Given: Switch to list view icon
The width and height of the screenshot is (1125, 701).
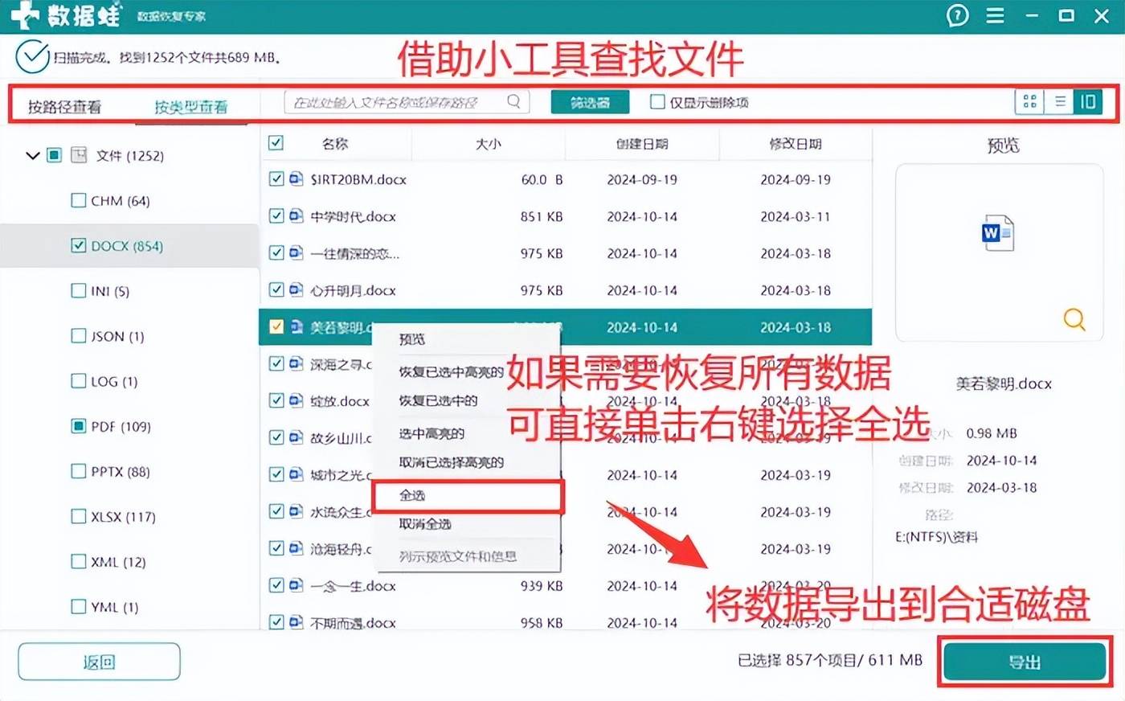Looking at the screenshot, I should (1060, 101).
